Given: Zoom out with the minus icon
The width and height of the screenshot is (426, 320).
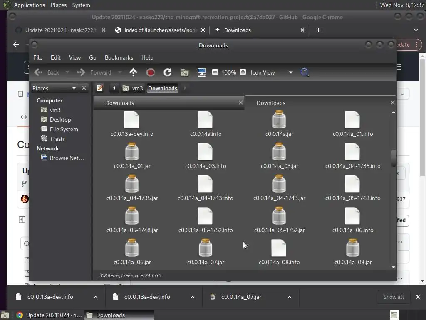Looking at the screenshot, I should coord(215,72).
